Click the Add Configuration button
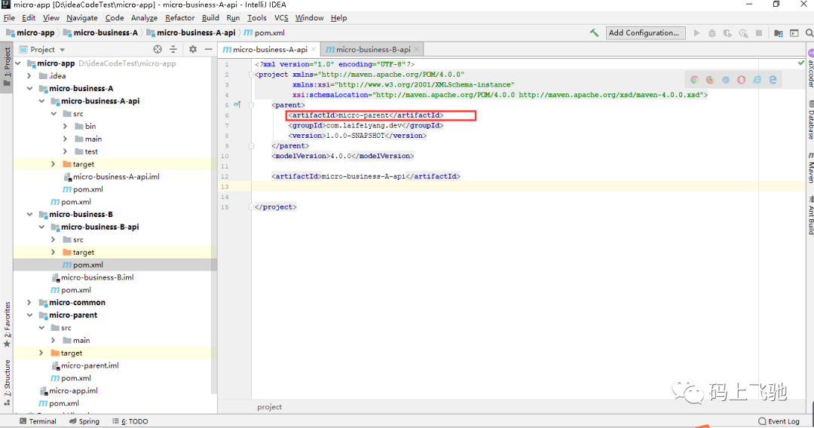 [x=645, y=32]
